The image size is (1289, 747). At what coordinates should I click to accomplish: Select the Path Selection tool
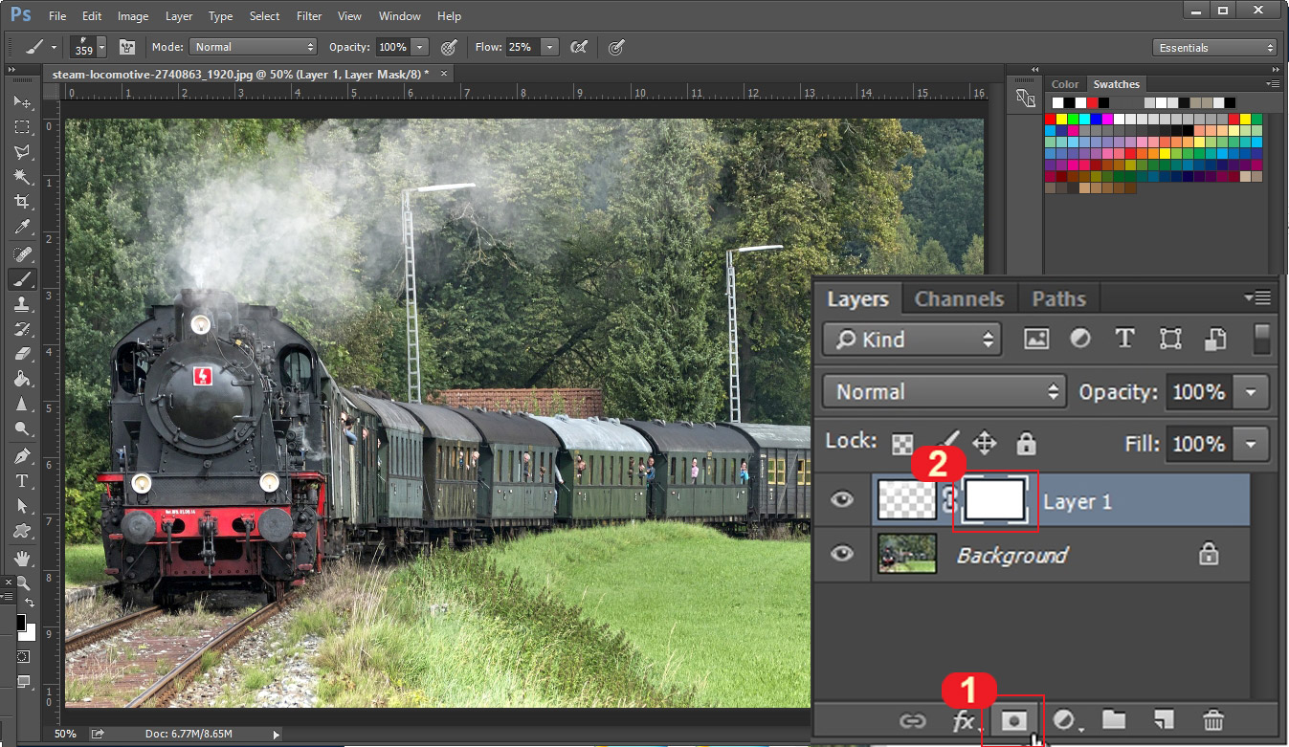click(x=22, y=506)
